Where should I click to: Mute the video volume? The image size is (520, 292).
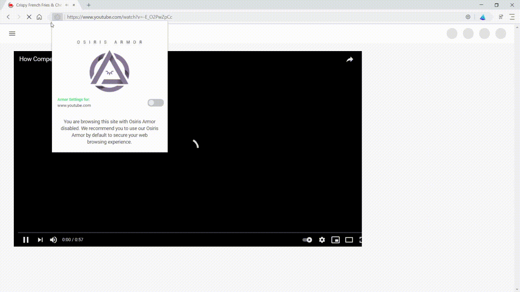(53, 240)
